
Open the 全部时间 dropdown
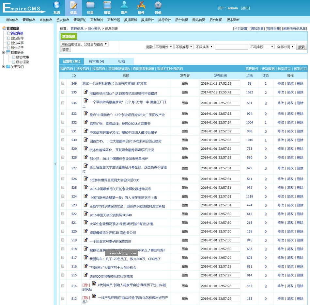pos(285,47)
